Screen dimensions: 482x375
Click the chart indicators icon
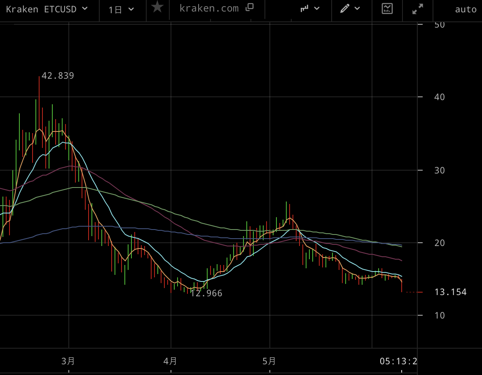pos(387,8)
